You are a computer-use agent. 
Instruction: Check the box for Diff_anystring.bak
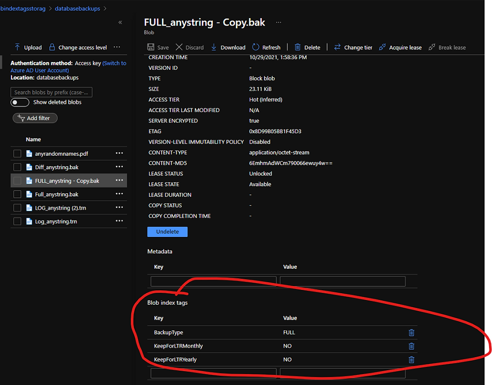point(17,167)
